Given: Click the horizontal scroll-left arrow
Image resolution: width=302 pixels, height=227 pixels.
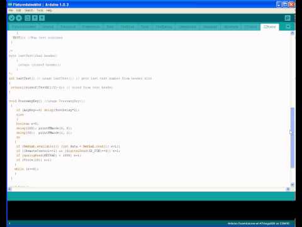Looking at the screenshot, I should coord(9,189).
